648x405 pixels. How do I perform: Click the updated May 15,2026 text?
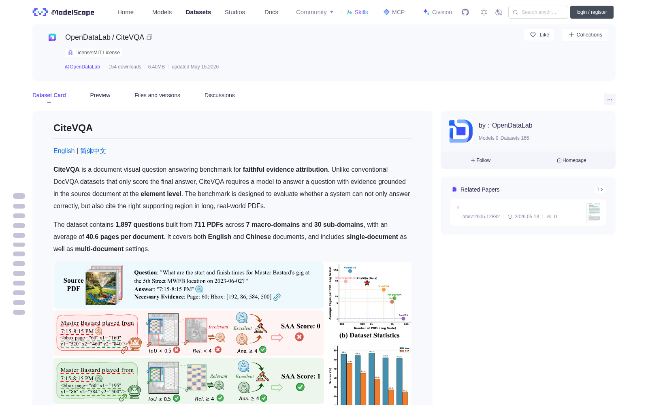pos(195,67)
